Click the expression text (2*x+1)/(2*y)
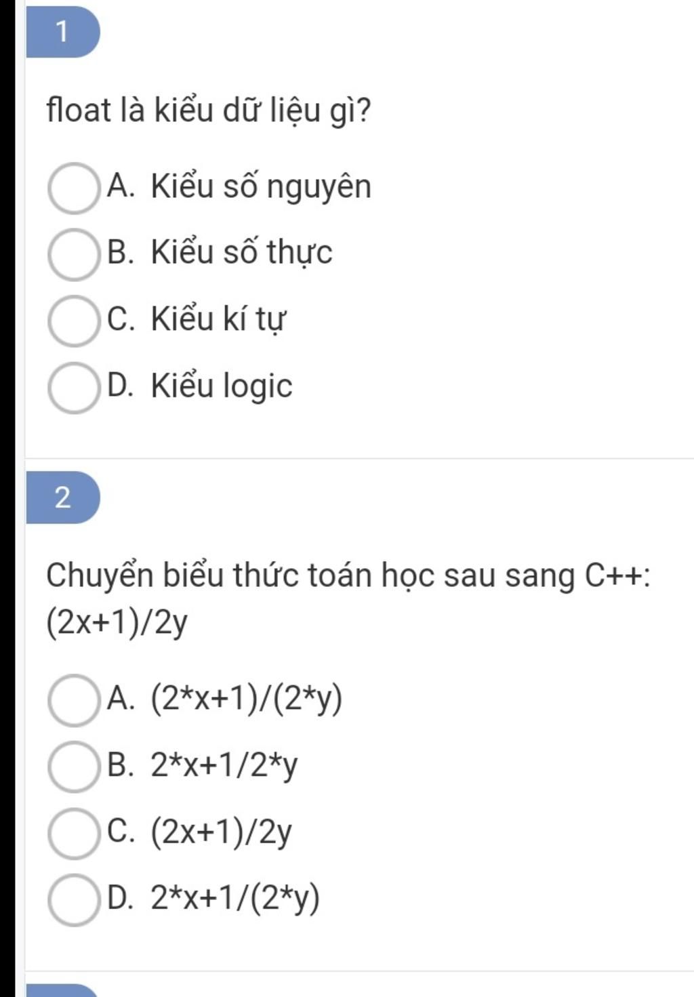 247,699
